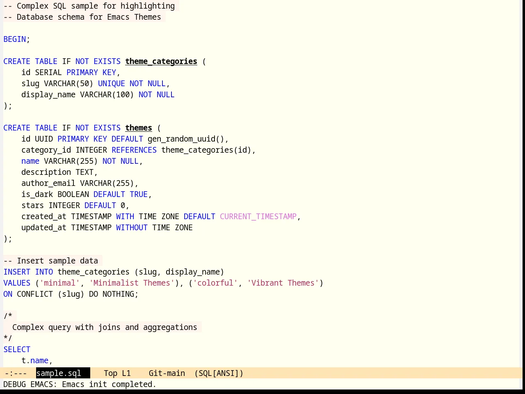525x394 pixels.
Task: Click WITHOUT keyword on updated_at line
Action: pos(132,227)
